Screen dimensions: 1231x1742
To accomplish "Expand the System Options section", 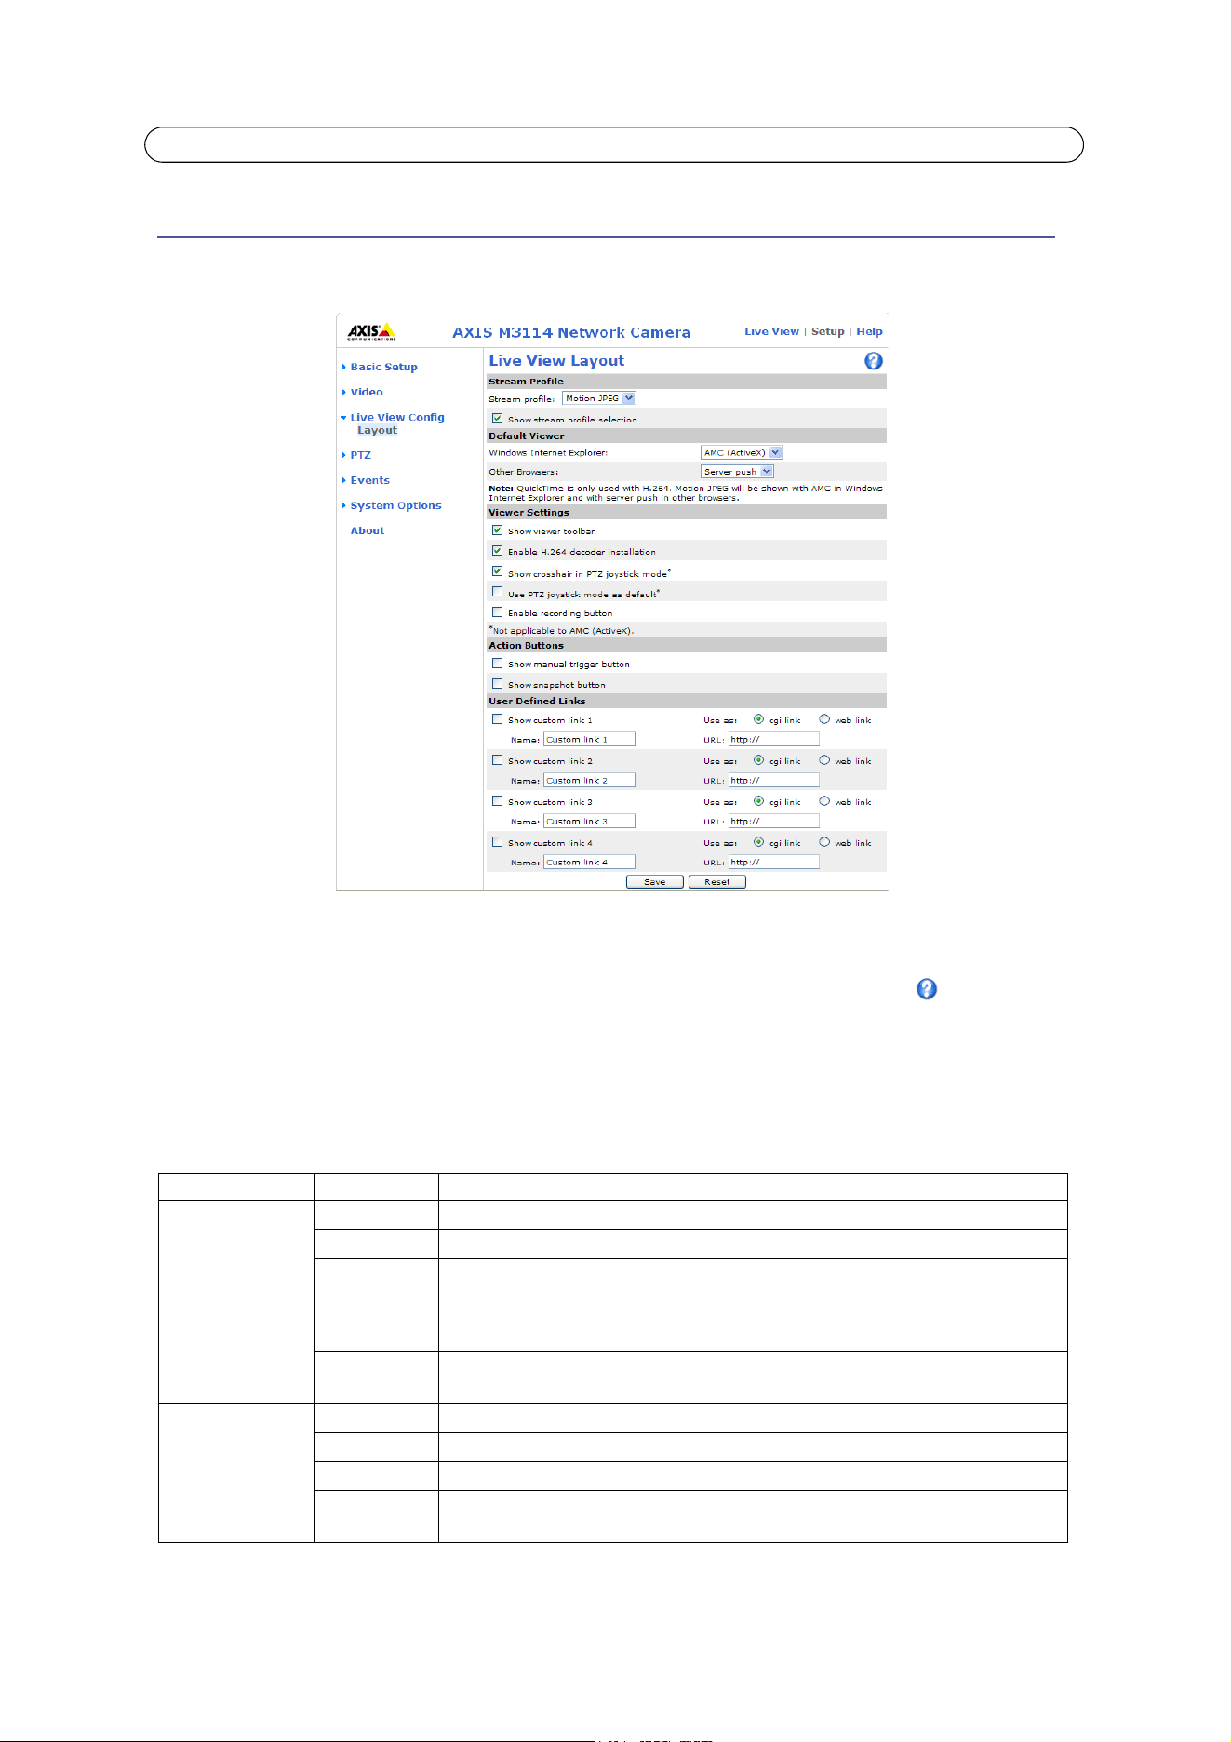I will click(x=395, y=505).
